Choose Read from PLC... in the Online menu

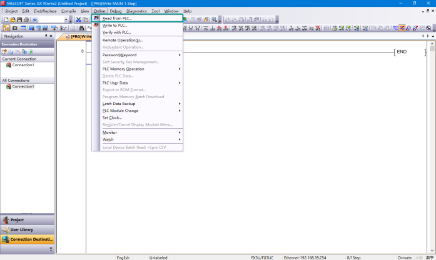(137, 18)
